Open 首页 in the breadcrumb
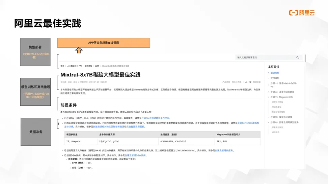Image resolution: width=328 pixels, height=184 pixels. [62, 66]
